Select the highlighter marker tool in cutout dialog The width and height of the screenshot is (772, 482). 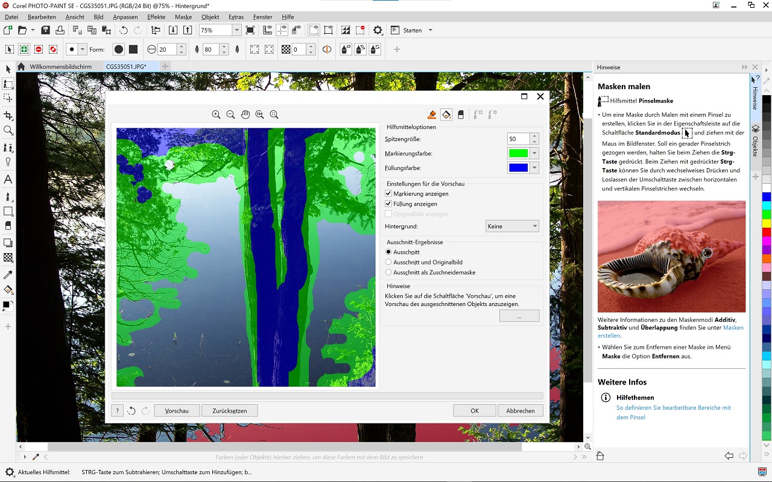click(432, 114)
